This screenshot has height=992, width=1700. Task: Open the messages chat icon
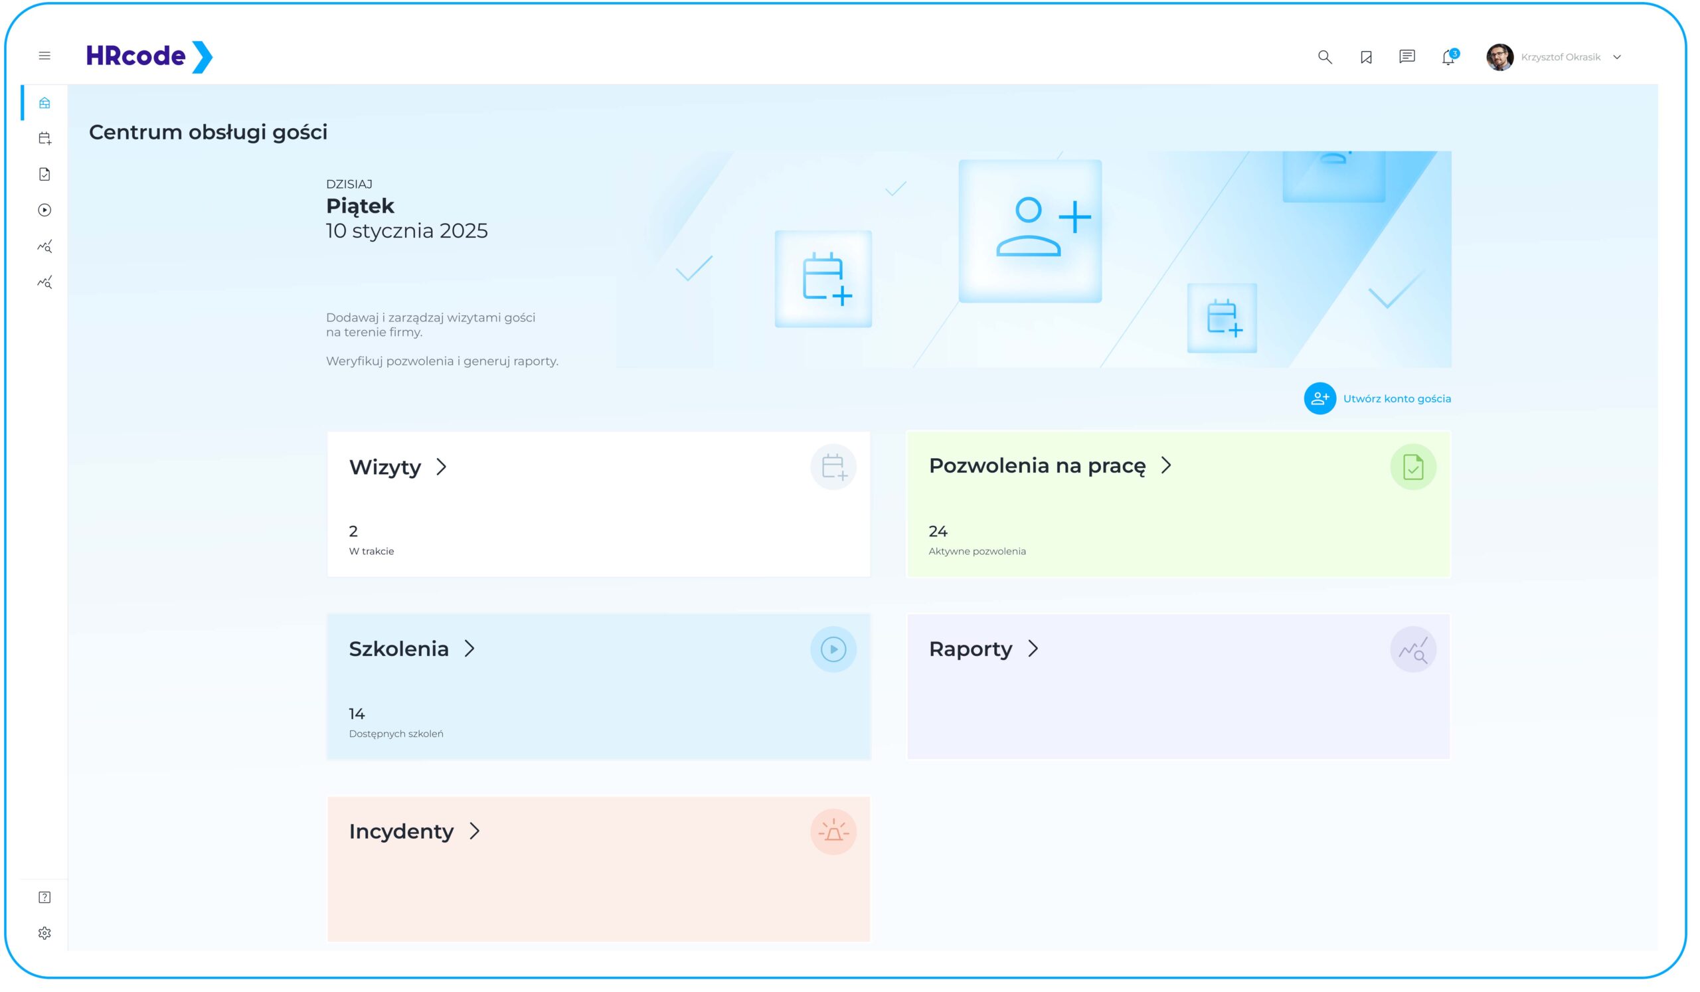[1407, 56]
